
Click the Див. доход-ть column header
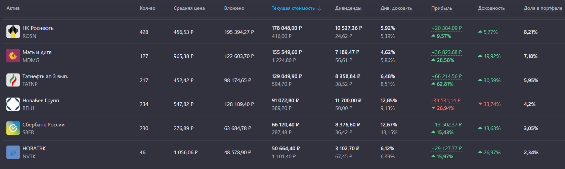click(x=396, y=8)
